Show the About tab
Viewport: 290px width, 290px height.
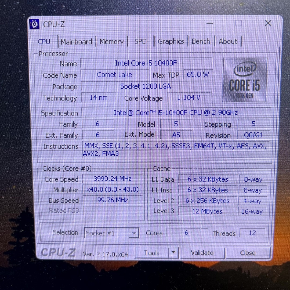click(228, 42)
